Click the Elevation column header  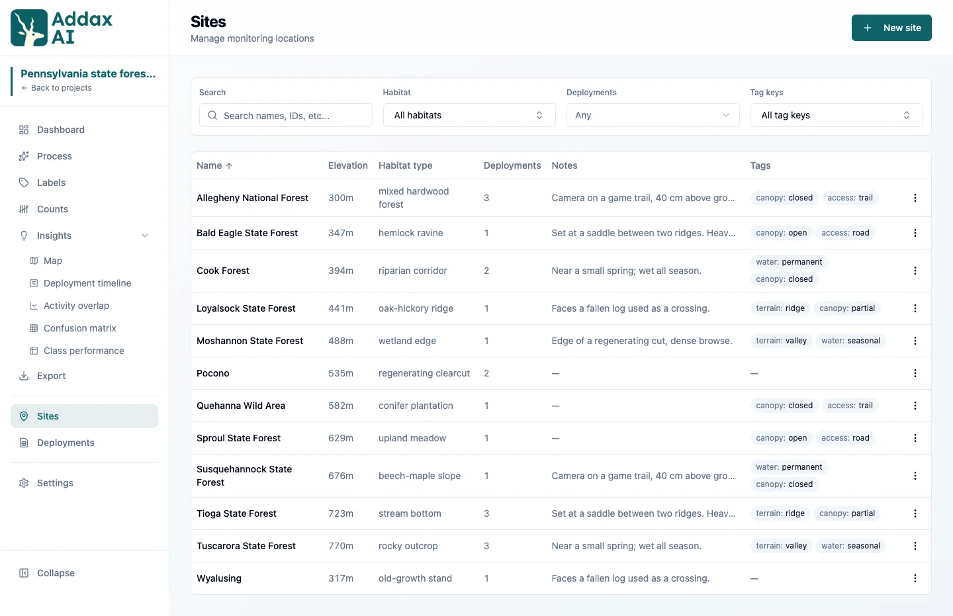point(348,165)
